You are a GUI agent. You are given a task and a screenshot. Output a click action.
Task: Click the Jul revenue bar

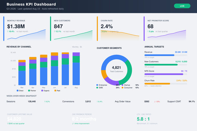click(x=65, y=69)
